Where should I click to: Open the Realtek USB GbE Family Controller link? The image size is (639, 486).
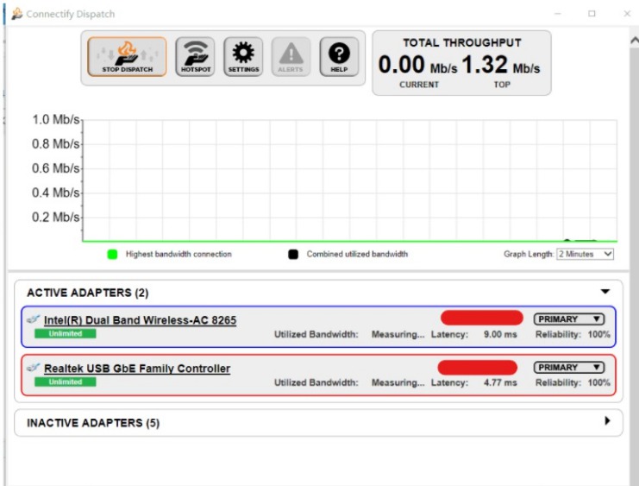pos(137,369)
